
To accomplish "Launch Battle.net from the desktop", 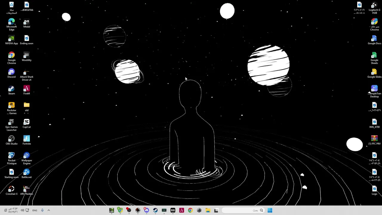I will 27,173.
